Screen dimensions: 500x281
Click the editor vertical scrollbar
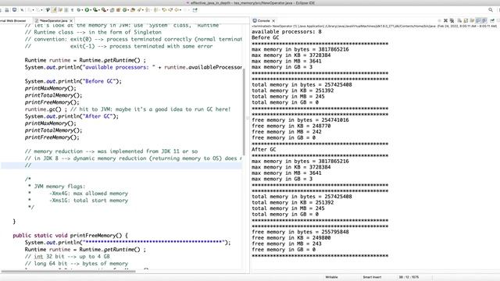[x=245, y=112]
